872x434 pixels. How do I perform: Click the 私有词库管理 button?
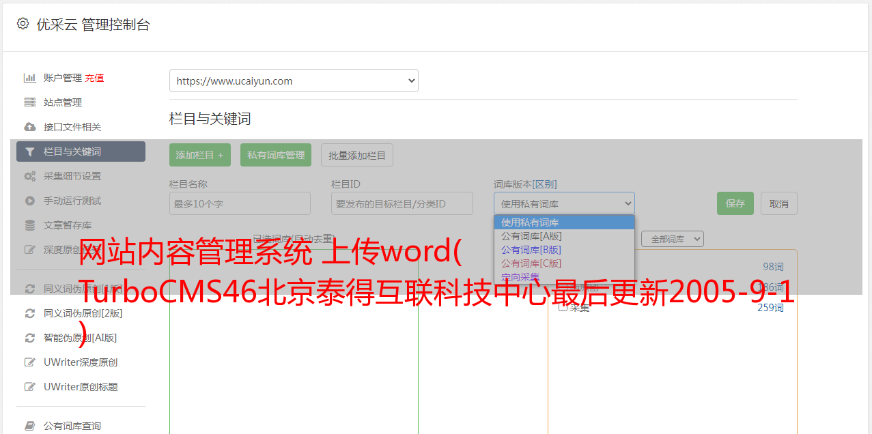click(x=276, y=155)
